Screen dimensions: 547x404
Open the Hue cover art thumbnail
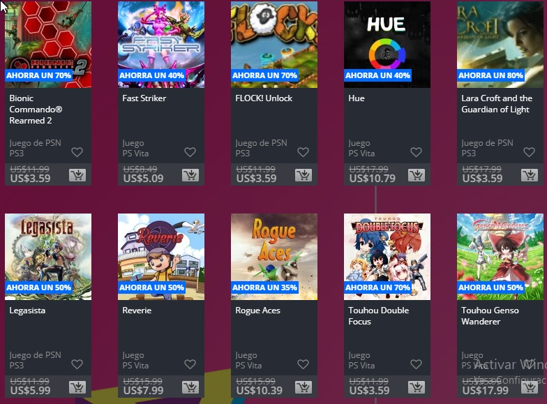tap(387, 45)
